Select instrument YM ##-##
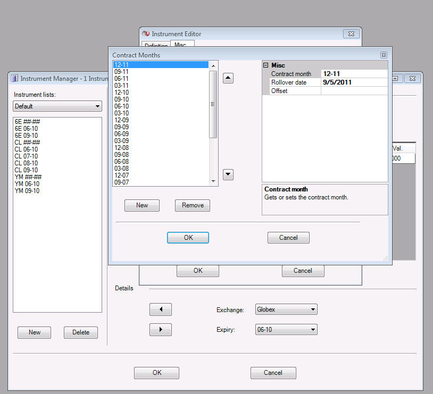This screenshot has height=394, width=433. click(28, 177)
